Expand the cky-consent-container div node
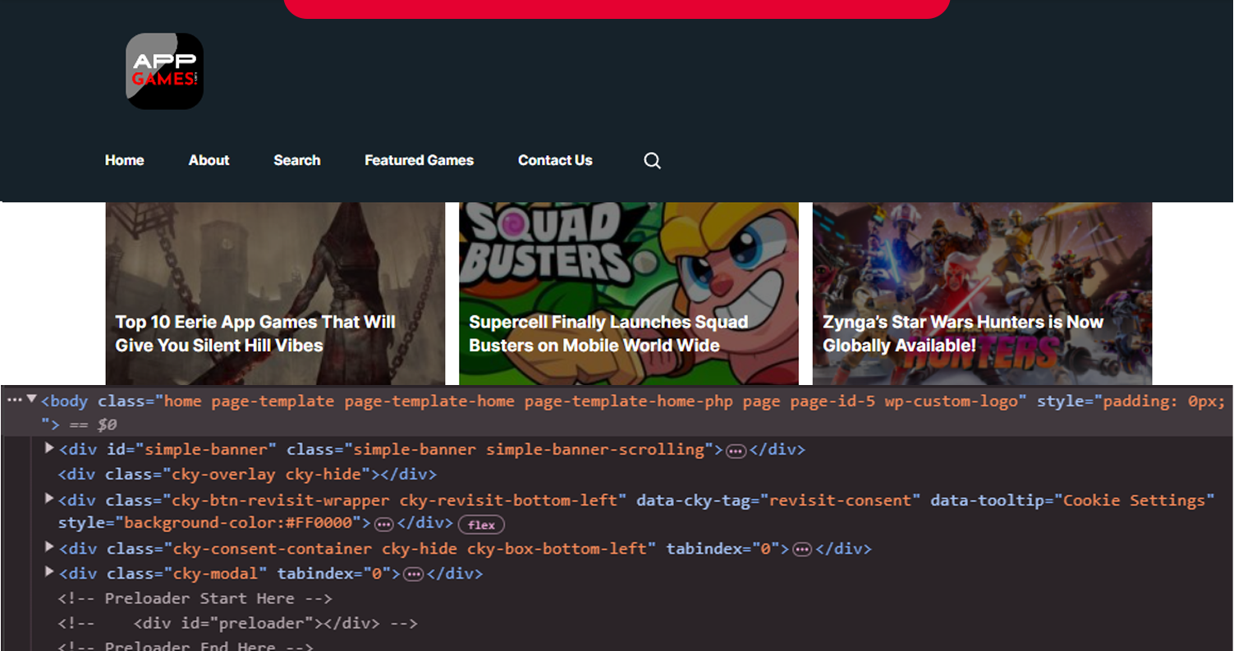 (48, 548)
